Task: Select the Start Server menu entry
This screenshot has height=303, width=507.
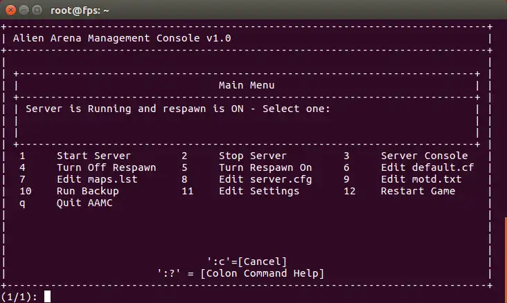Action: click(x=94, y=156)
